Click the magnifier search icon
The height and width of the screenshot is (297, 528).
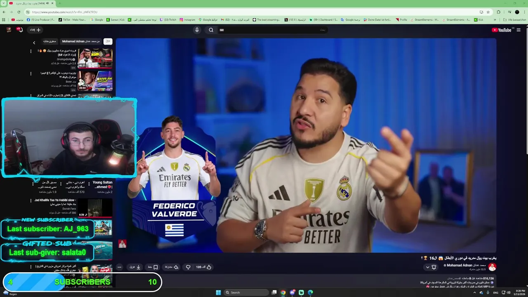coord(211,30)
